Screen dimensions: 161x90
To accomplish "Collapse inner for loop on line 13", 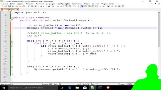I will point(12,43).
